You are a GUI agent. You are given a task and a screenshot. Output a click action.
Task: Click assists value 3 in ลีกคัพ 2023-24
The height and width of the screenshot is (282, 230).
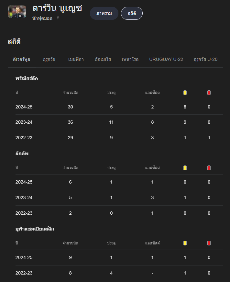[152, 197]
